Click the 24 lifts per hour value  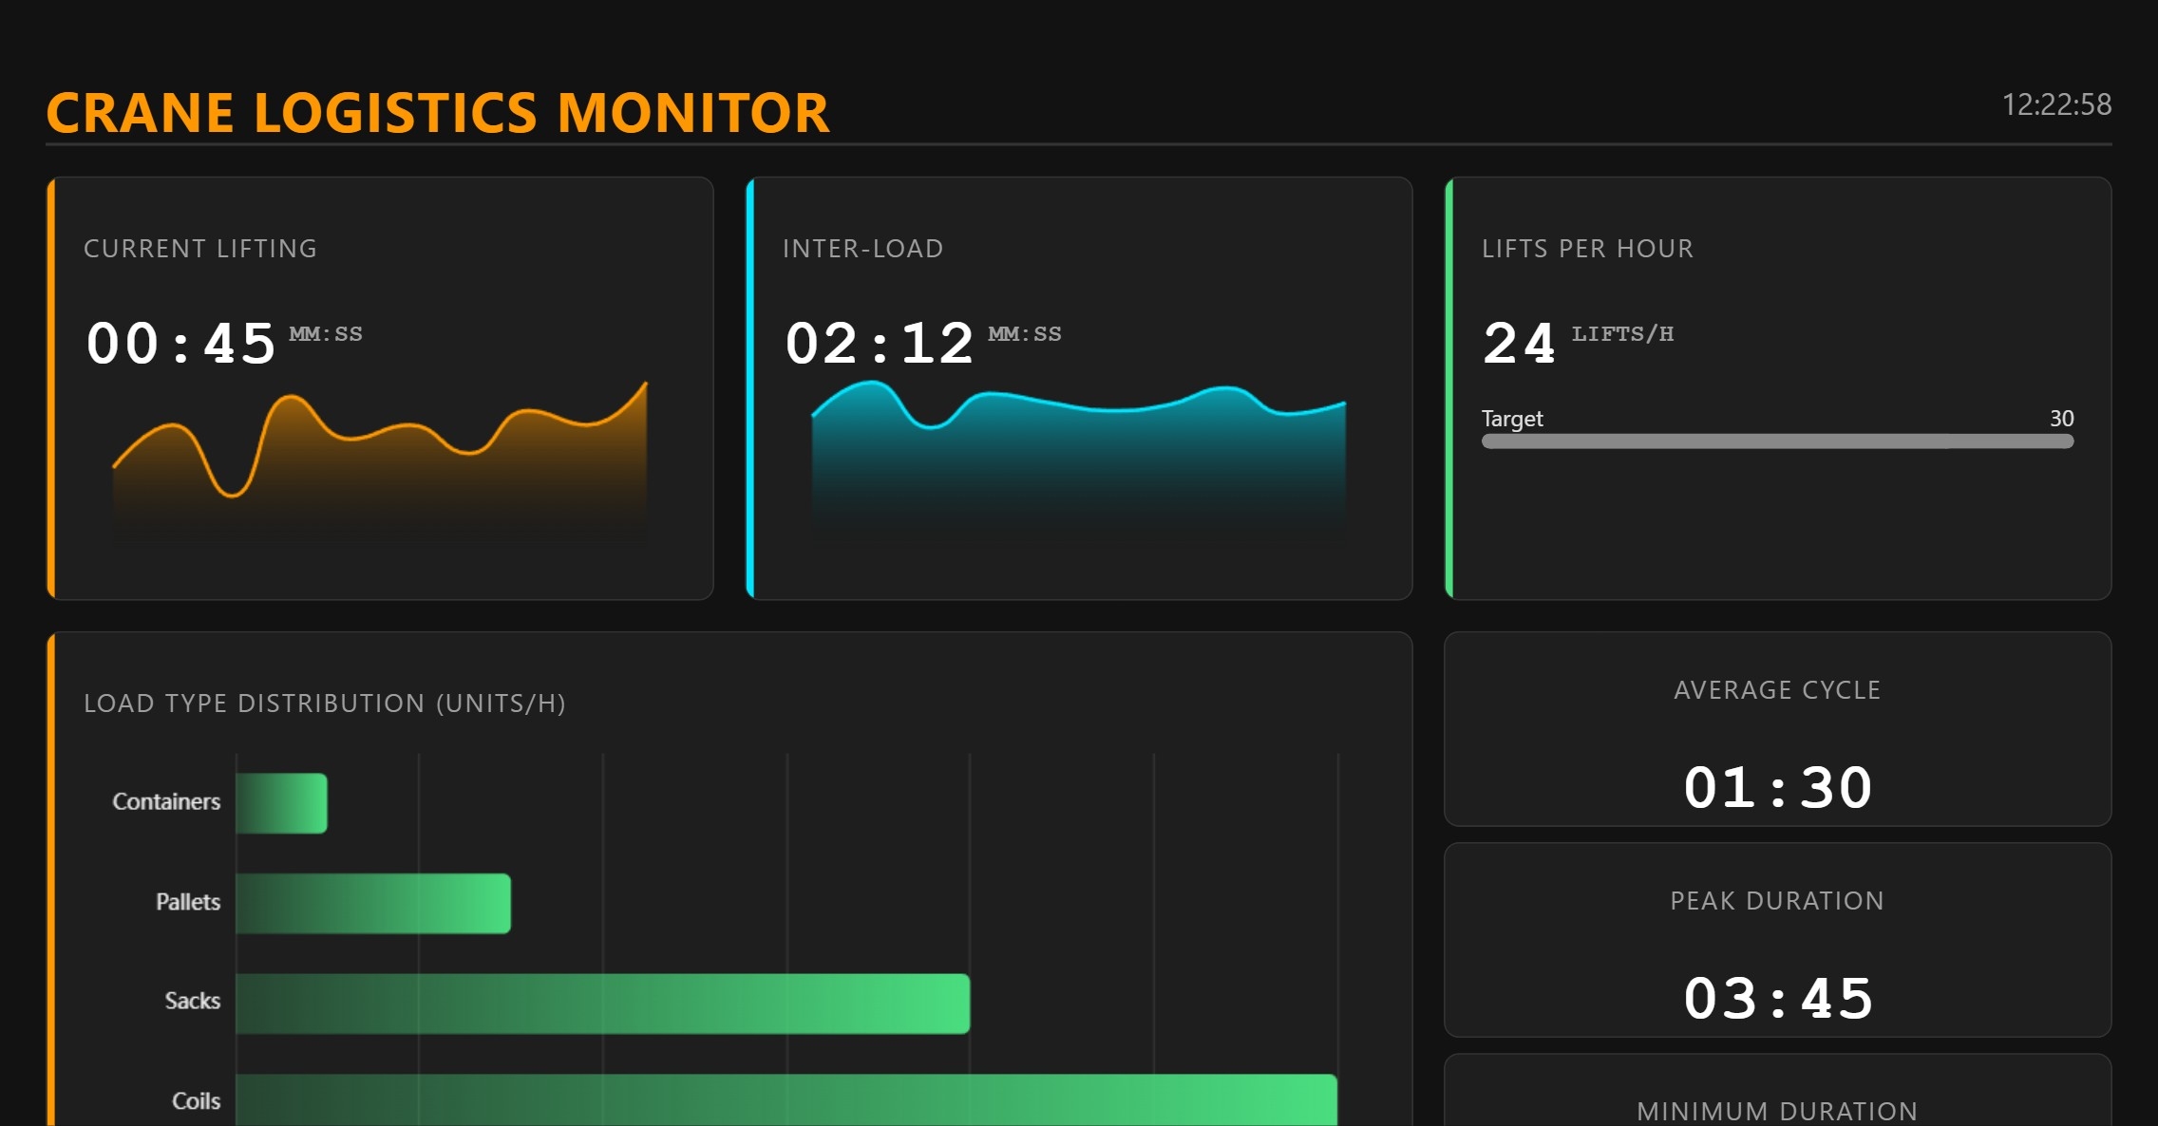pos(1519,343)
